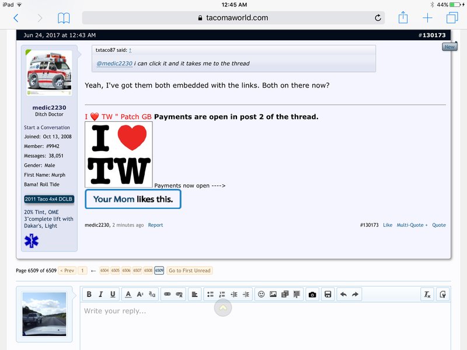Start a Conversation with medic2230
Image resolution: width=467 pixels, height=350 pixels.
click(x=47, y=127)
